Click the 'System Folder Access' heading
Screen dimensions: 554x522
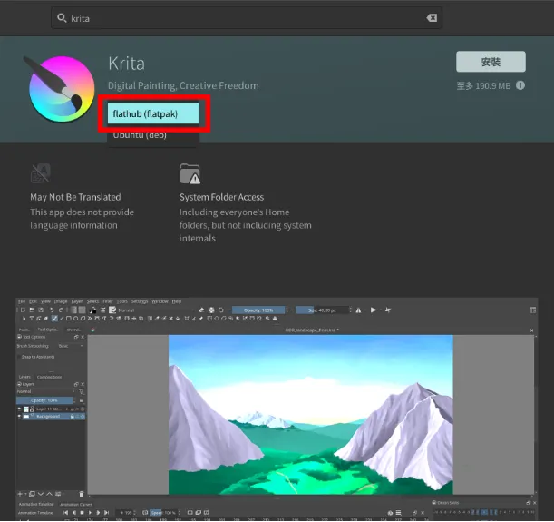click(x=221, y=197)
